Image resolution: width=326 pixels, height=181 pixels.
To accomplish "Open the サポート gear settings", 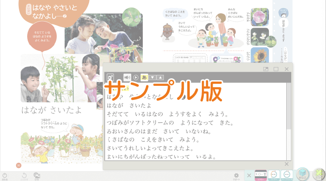I will pyautogui.click(x=236, y=176).
